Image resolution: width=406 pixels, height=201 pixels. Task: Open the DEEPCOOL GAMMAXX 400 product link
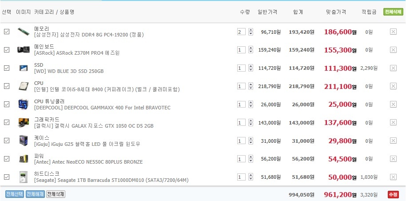(102, 107)
